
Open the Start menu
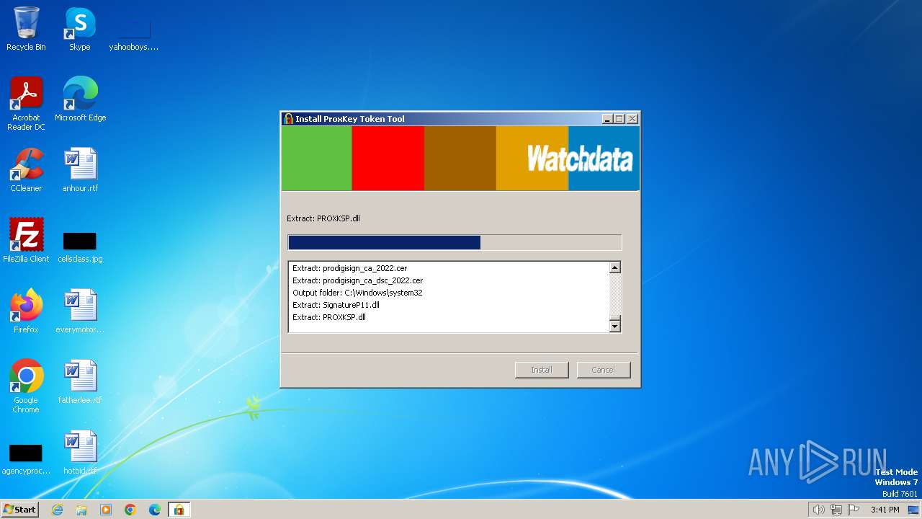[x=19, y=510]
